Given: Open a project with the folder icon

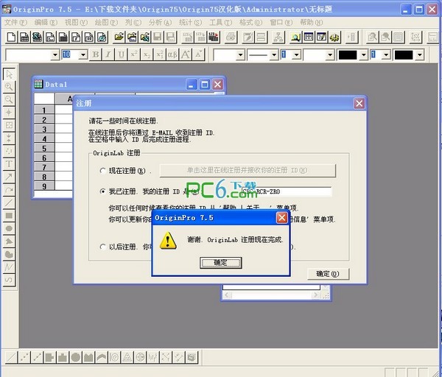Looking at the screenshot, I should point(119,38).
